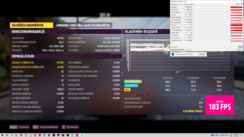Enable the Log to file checkbox
244x137 pixels.
(172, 47)
